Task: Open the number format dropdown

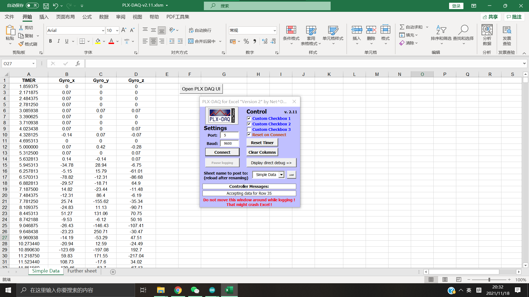Action: click(x=275, y=31)
